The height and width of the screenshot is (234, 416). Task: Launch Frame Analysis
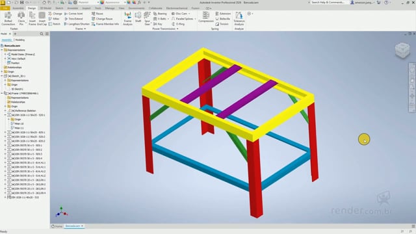tap(127, 19)
